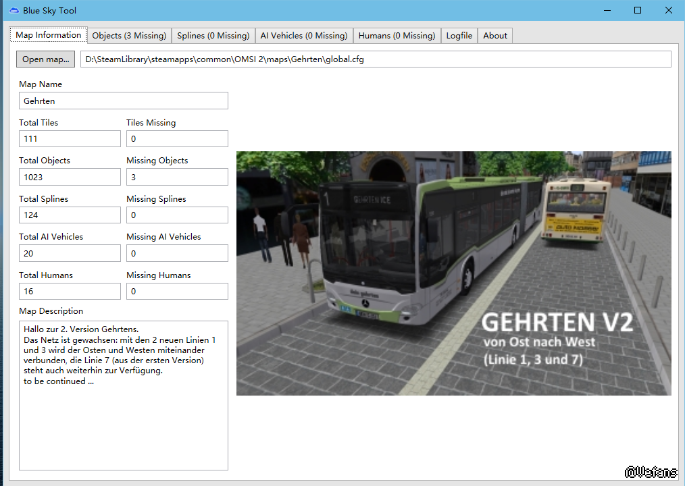Click the Total Humans field showing 16

tap(70, 292)
